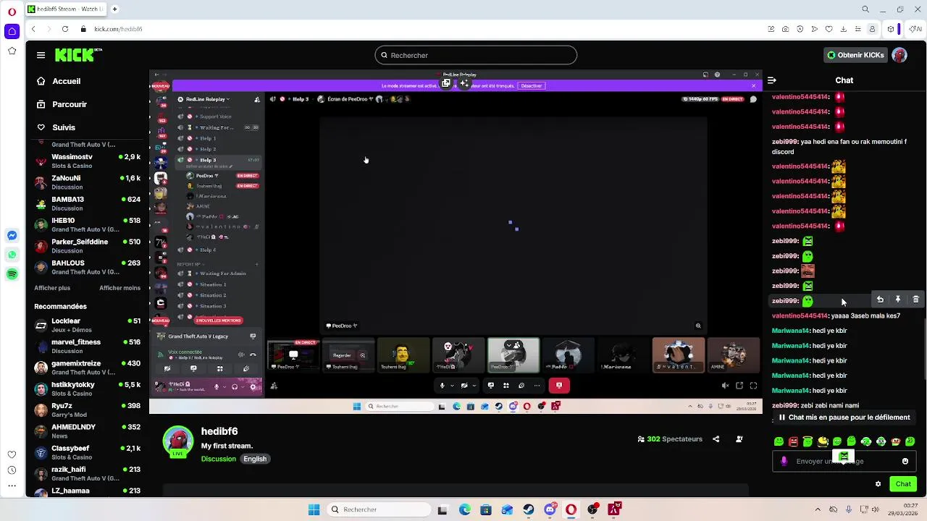Click Désactiver in Discord streamer mode banner
927x521 pixels.
click(531, 85)
